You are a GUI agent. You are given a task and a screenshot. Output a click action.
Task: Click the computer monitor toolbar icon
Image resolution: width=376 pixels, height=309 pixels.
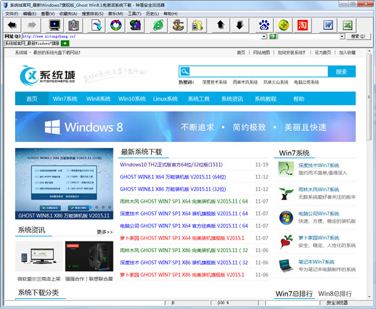pyautogui.click(x=55, y=25)
